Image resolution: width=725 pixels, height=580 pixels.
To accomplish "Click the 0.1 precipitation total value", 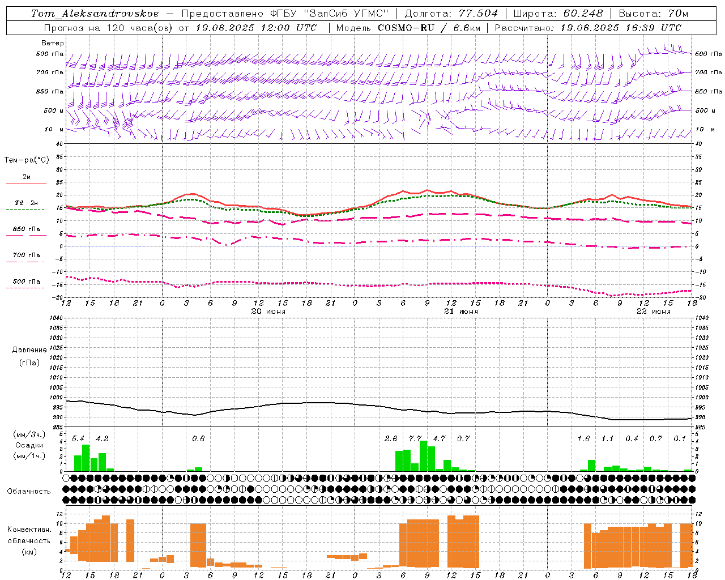I will point(680,438).
